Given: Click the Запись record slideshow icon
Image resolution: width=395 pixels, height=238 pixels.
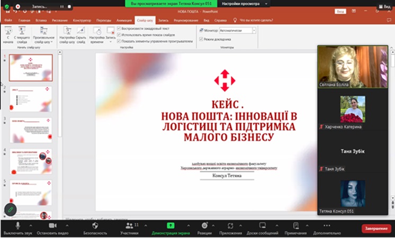Looking at the screenshot, I should click(110, 35).
